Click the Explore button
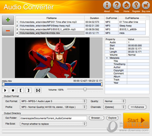This screenshot has height=136, width=152. [112, 118]
